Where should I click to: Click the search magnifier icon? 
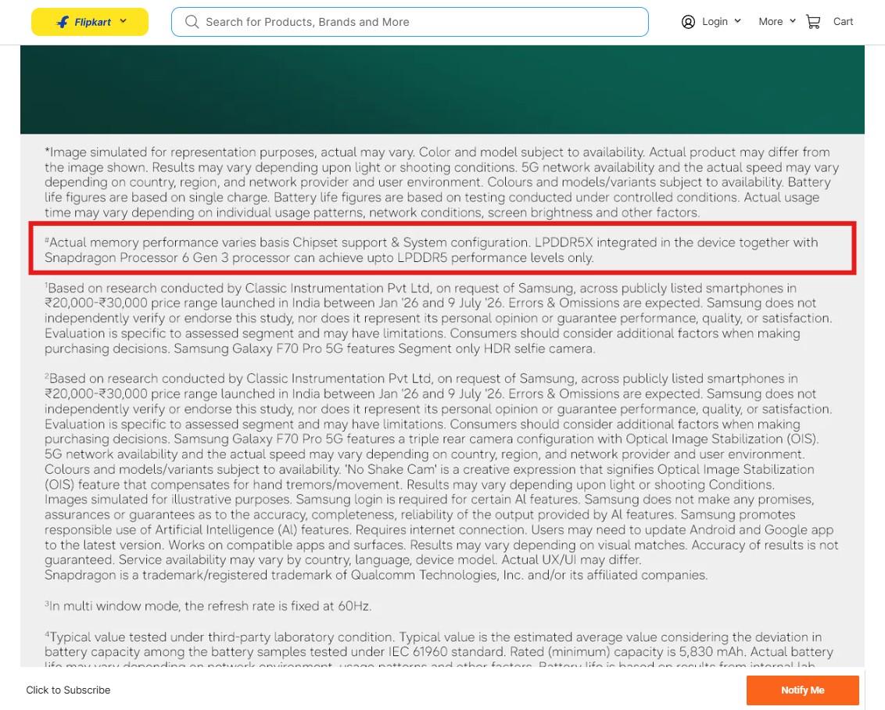coord(192,22)
